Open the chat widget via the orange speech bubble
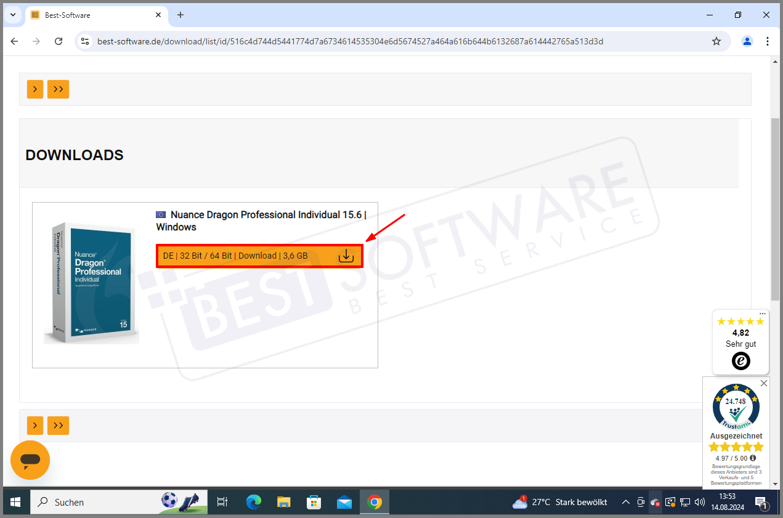This screenshot has height=518, width=783. coord(30,459)
